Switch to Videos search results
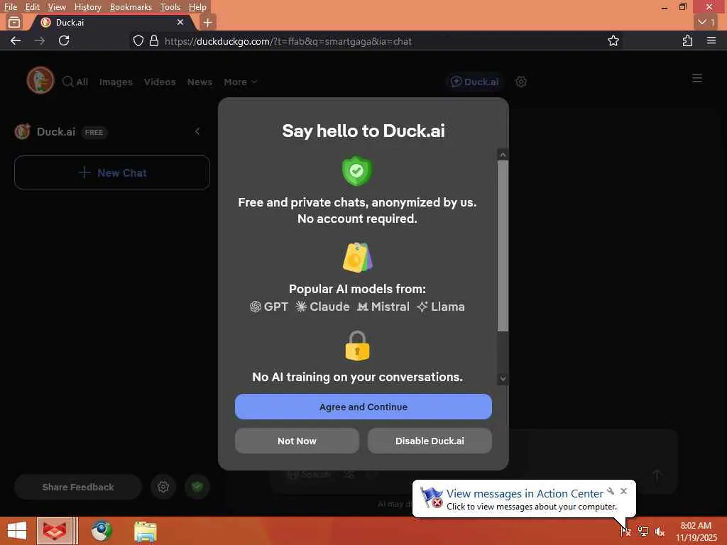 pyautogui.click(x=160, y=82)
